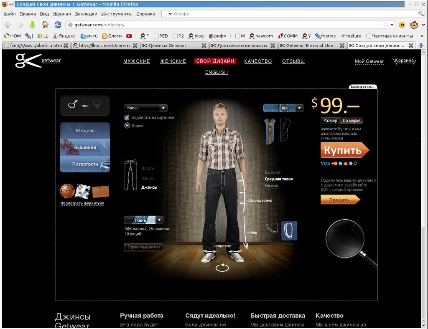The width and height of the screenshot is (428, 329).
Task: View the white label hardware thumbnail
Action: tap(83, 191)
